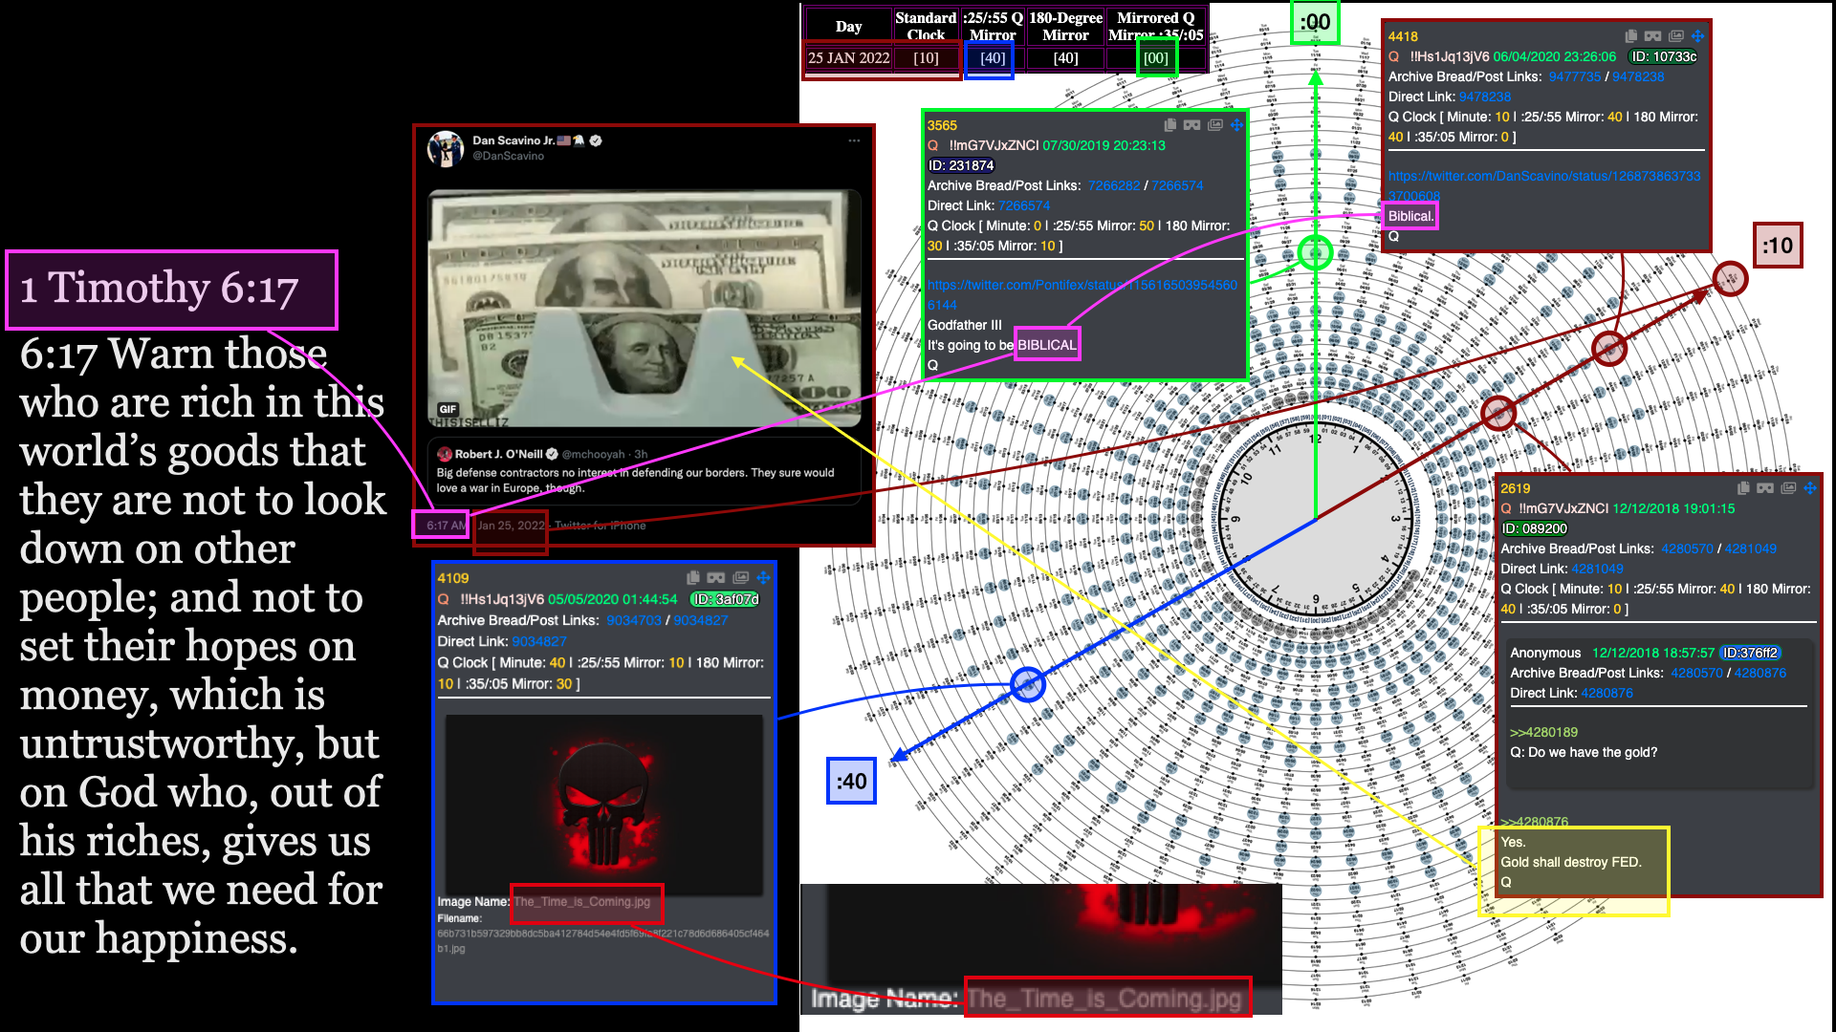Open Direct Link 4280876 in the Anonymous reply
The image size is (1836, 1032).
click(1607, 693)
